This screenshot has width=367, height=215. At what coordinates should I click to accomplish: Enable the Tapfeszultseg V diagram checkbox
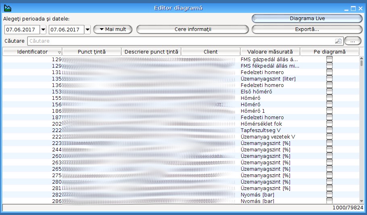(329, 130)
